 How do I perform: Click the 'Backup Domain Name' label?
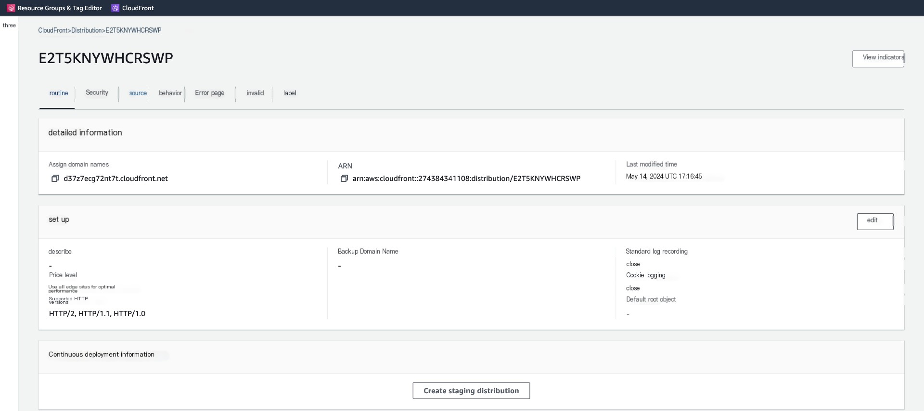(x=368, y=252)
